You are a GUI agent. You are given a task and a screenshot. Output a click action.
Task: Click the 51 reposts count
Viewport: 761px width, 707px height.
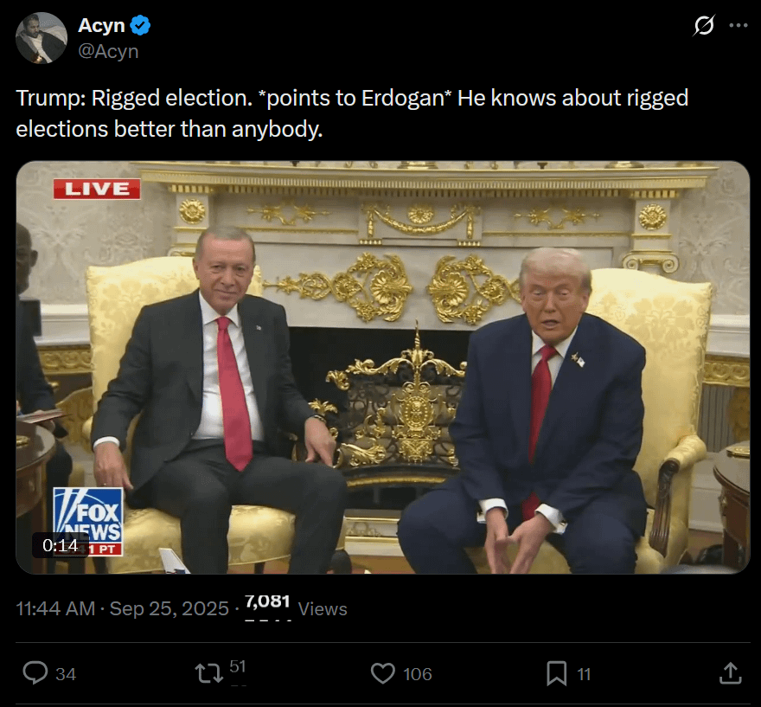pos(237,666)
